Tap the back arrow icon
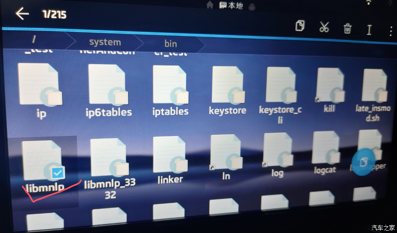The width and height of the screenshot is (397, 233). tap(22, 14)
